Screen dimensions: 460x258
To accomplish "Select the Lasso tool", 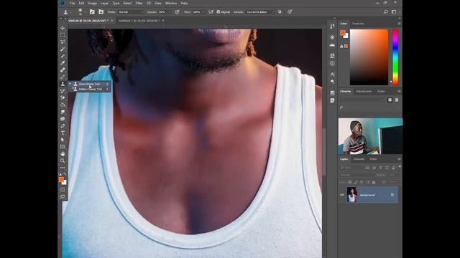I will pyautogui.click(x=63, y=42).
